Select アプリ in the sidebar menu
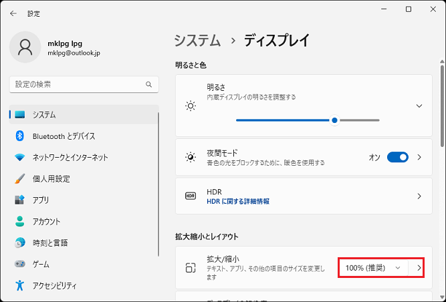The height and width of the screenshot is (302, 446). (41, 200)
